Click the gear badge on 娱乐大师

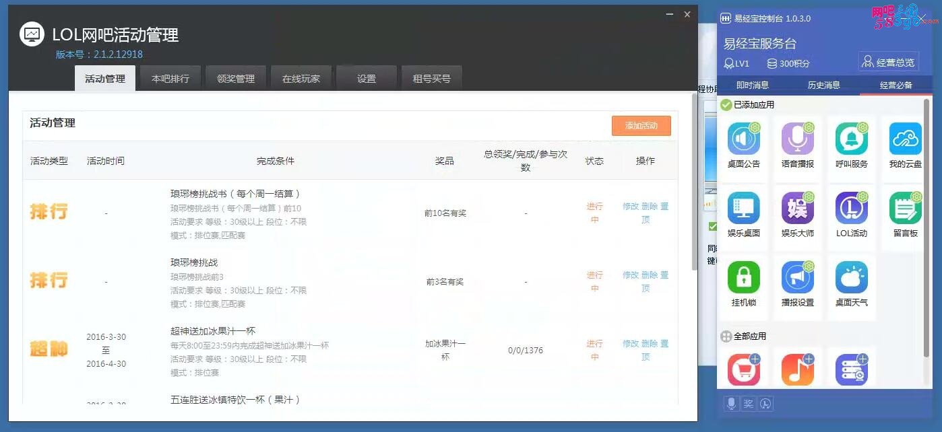809,196
